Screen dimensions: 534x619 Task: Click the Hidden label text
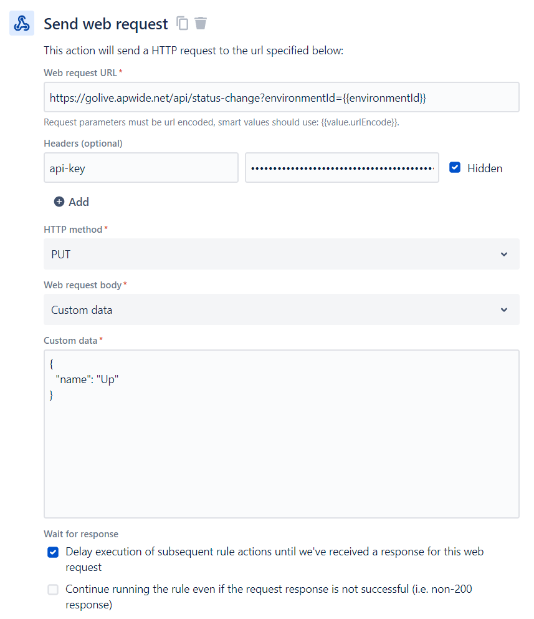tap(485, 168)
